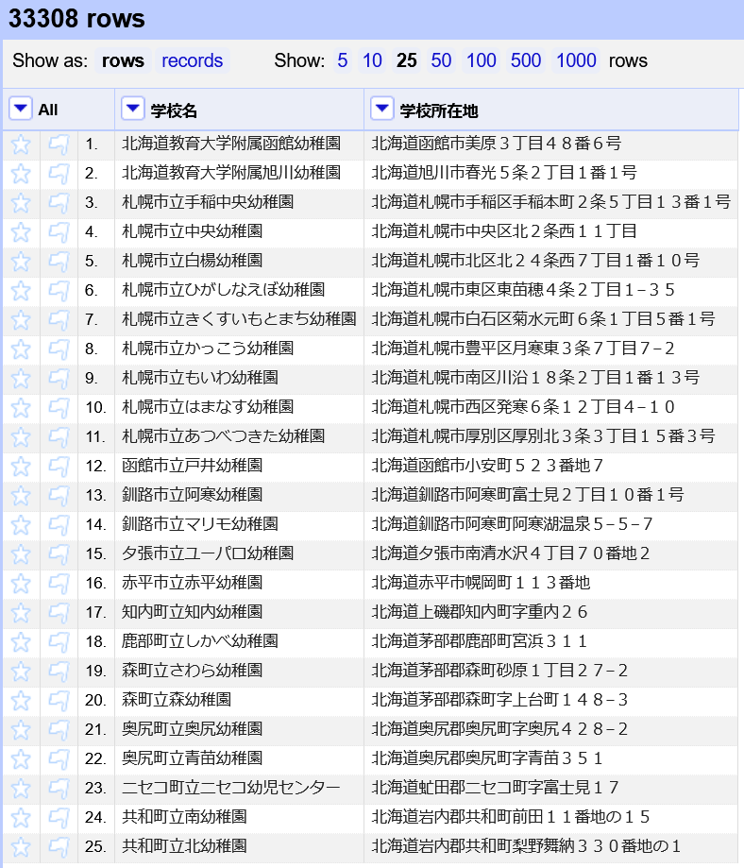The height and width of the screenshot is (868, 744).
Task: Flag row 18 鹿部町立しかべ幼稚園
Action: click(x=59, y=642)
